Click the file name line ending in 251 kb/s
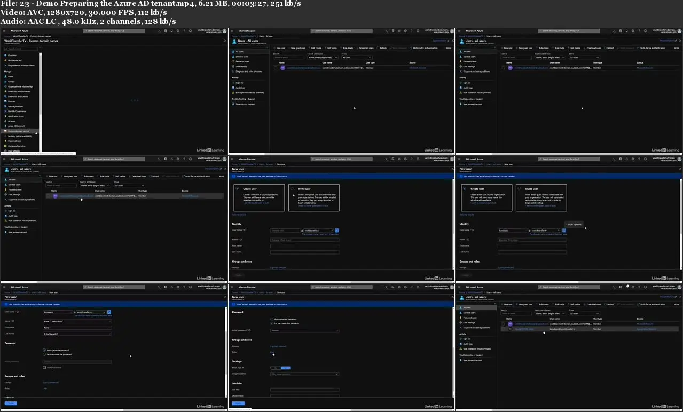This screenshot has width=683, height=412. tap(151, 4)
